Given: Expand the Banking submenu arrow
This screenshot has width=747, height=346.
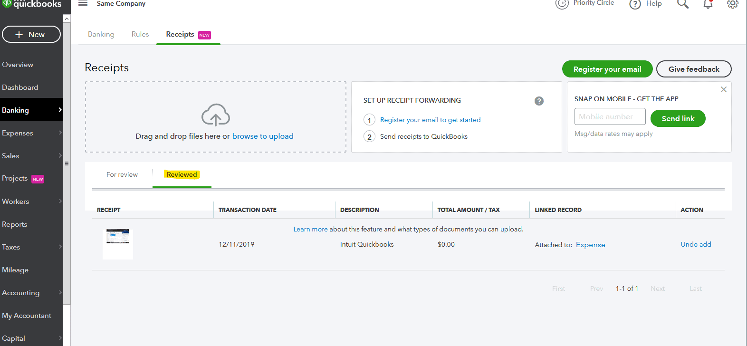Looking at the screenshot, I should point(60,110).
